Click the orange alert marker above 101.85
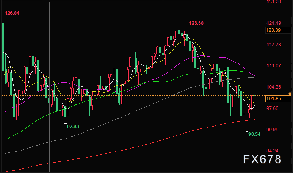 point(290,94)
